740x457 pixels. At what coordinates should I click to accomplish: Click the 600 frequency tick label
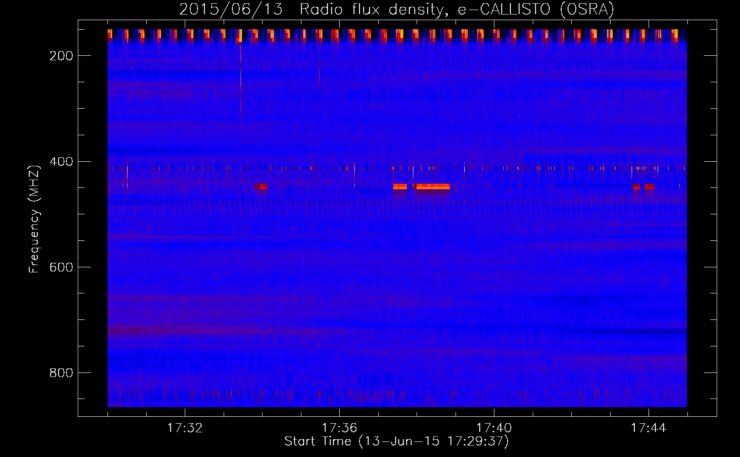(61, 267)
